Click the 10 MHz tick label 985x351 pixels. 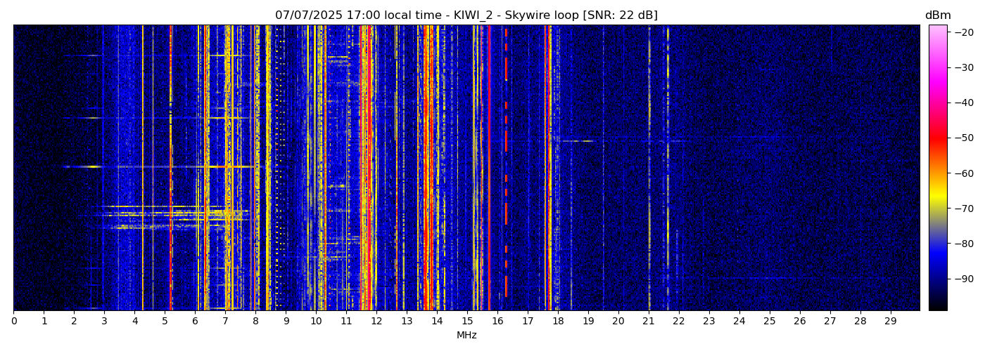[316, 322]
